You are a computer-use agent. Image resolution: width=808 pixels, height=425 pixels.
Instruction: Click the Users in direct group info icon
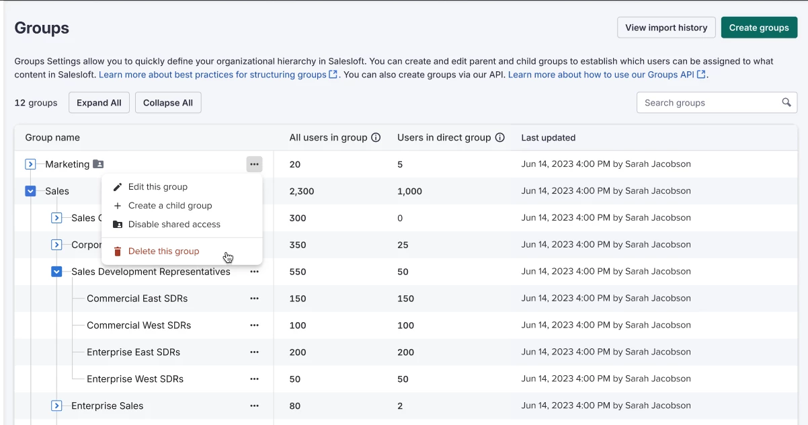[x=499, y=138]
